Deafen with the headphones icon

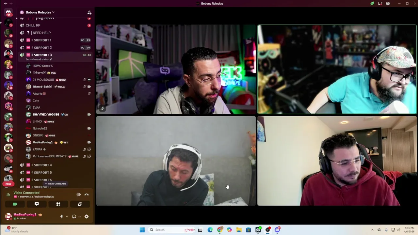74,216
